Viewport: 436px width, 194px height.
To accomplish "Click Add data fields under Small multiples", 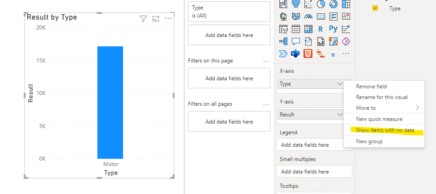I will pyautogui.click(x=314, y=172).
